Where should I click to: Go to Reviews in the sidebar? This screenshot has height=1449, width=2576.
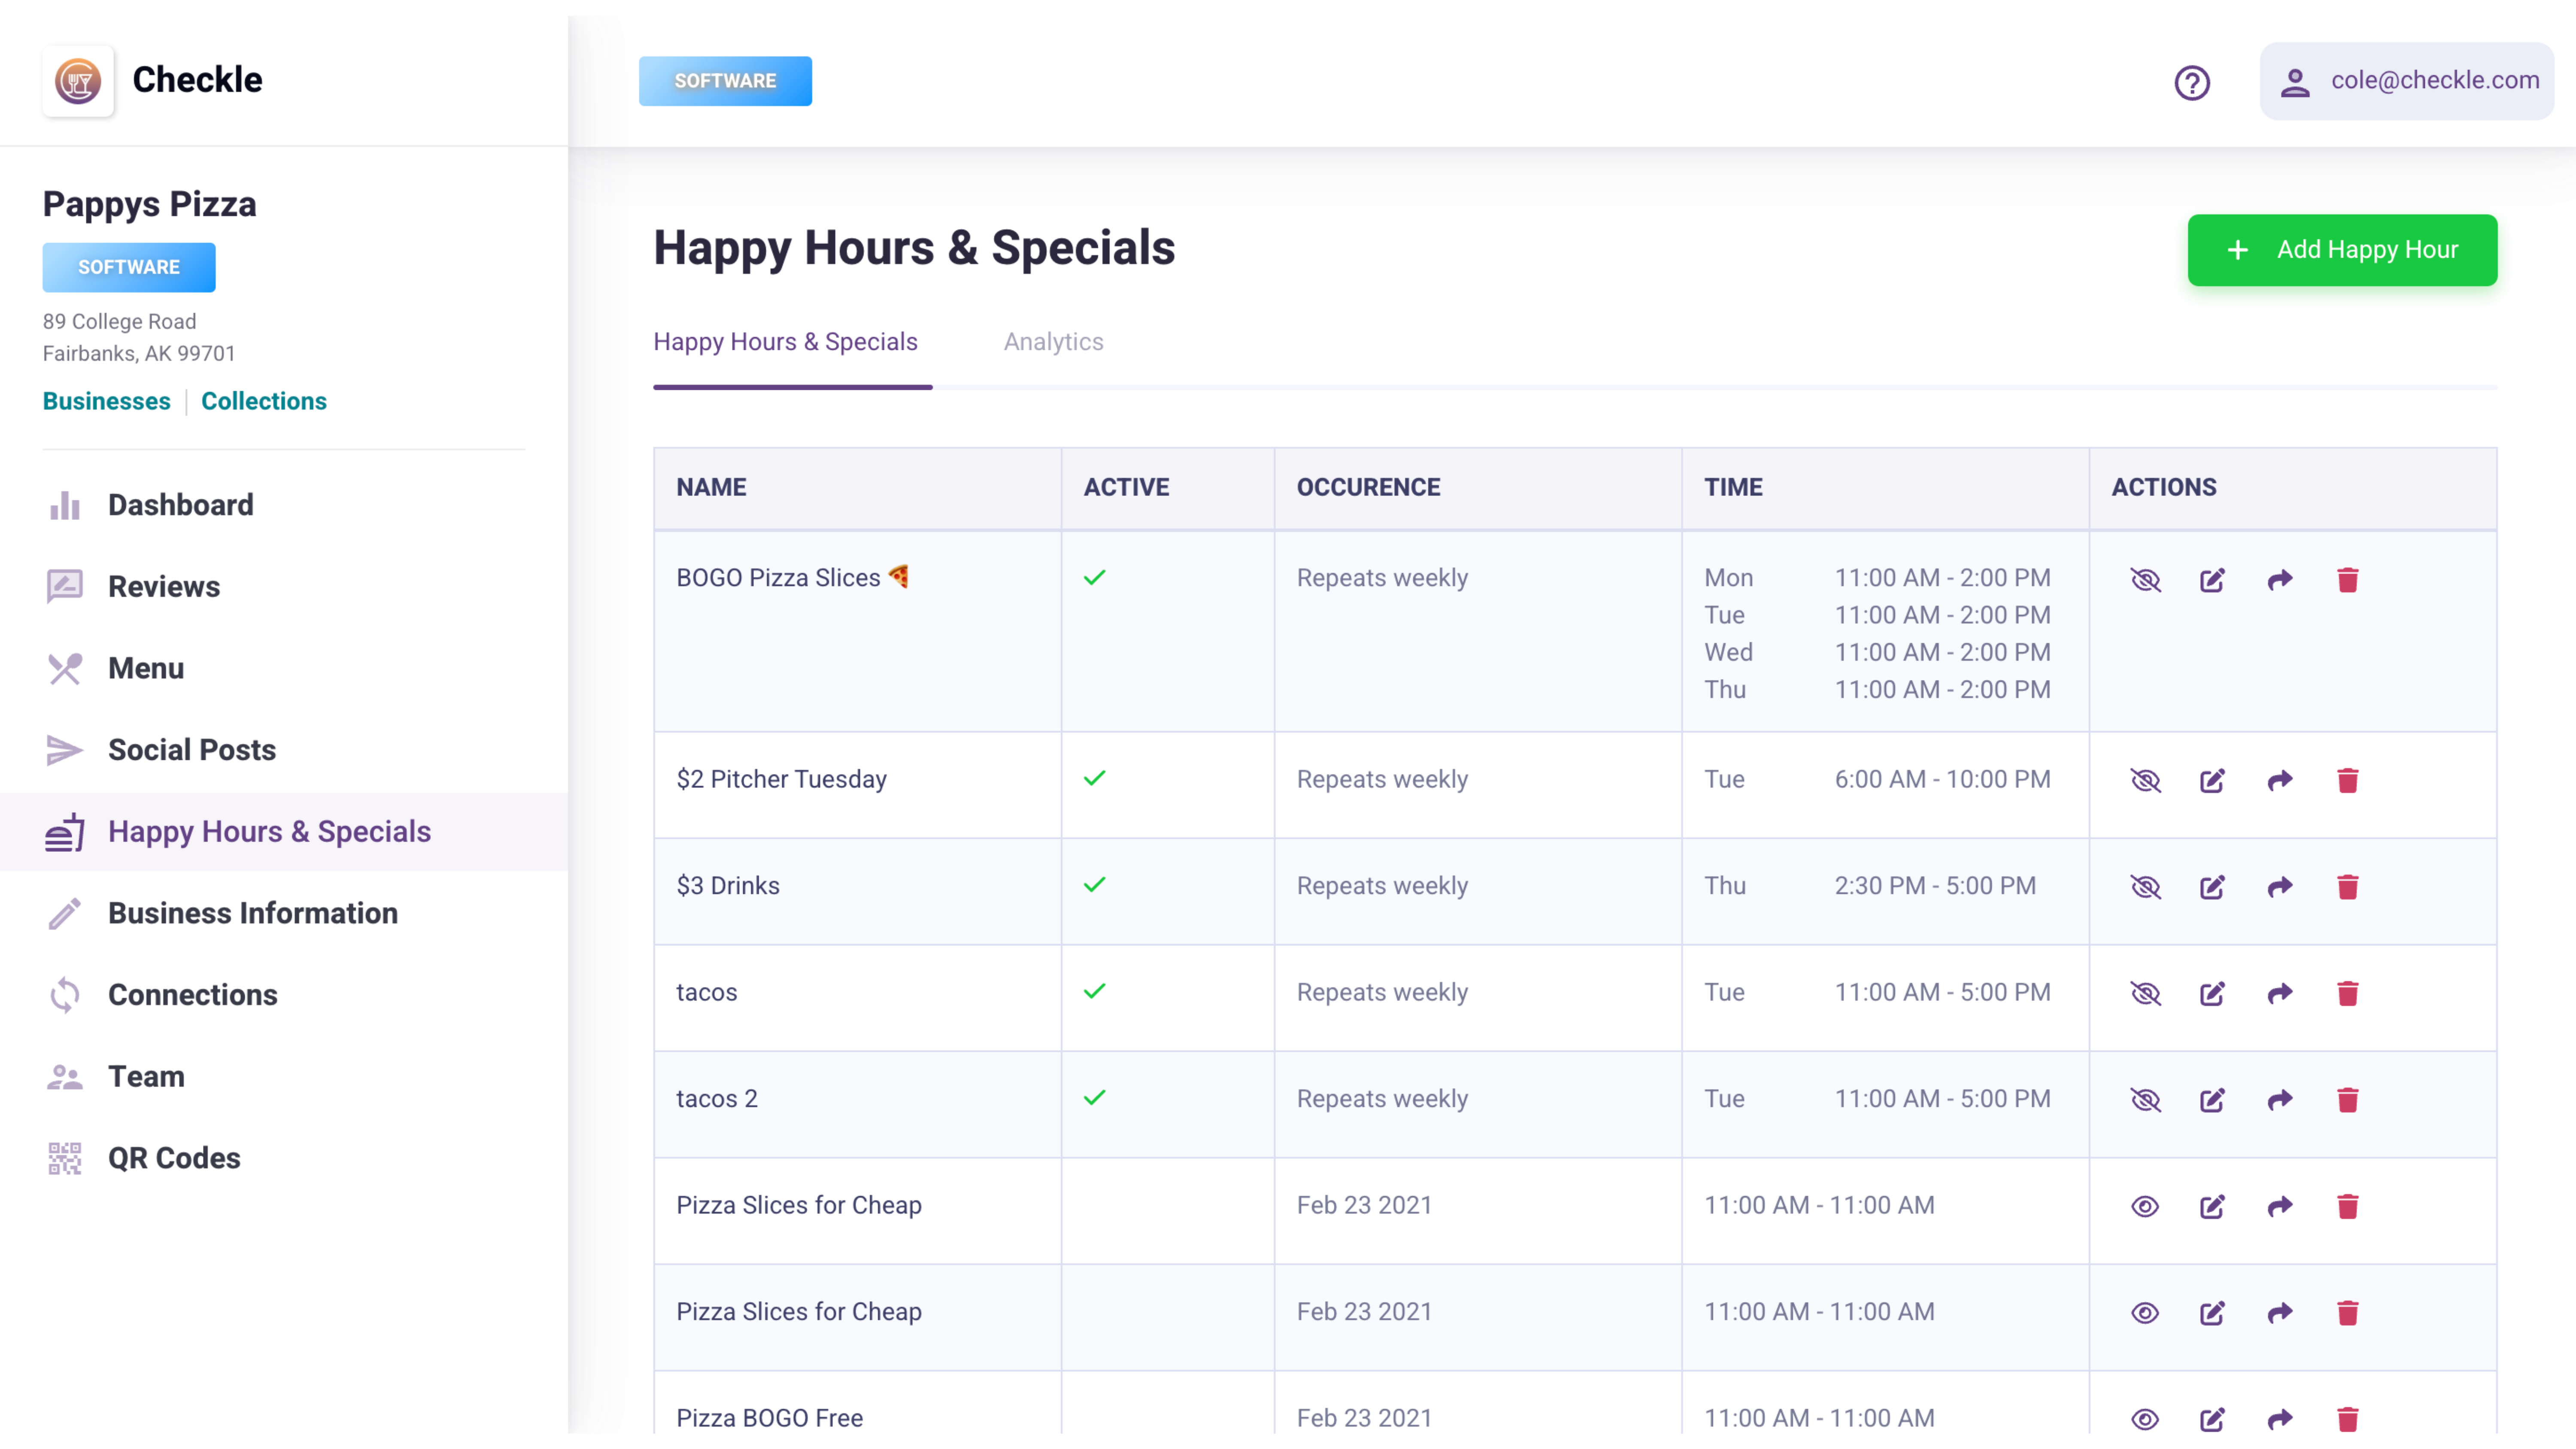[x=284, y=587]
